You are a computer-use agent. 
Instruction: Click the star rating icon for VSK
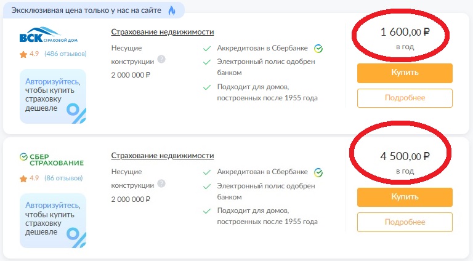coord(23,54)
